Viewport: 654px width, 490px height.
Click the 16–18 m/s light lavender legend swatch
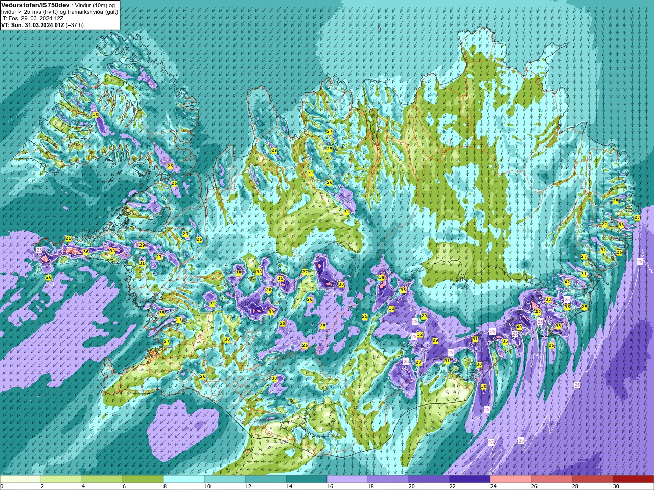[x=347, y=479]
